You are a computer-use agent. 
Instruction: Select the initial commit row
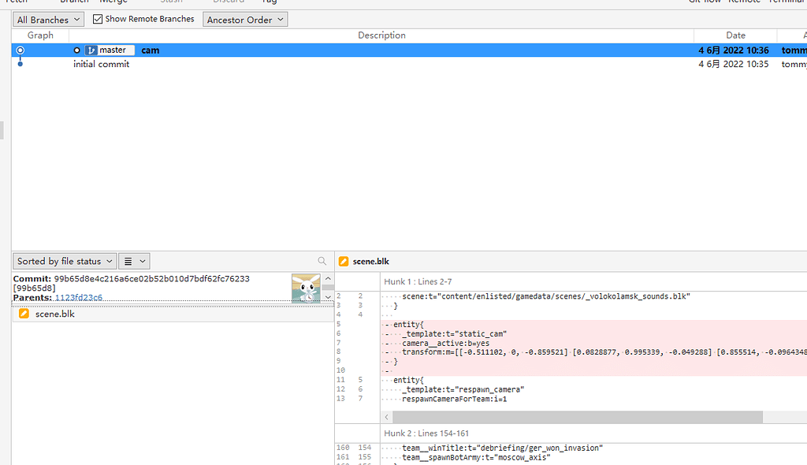click(101, 64)
